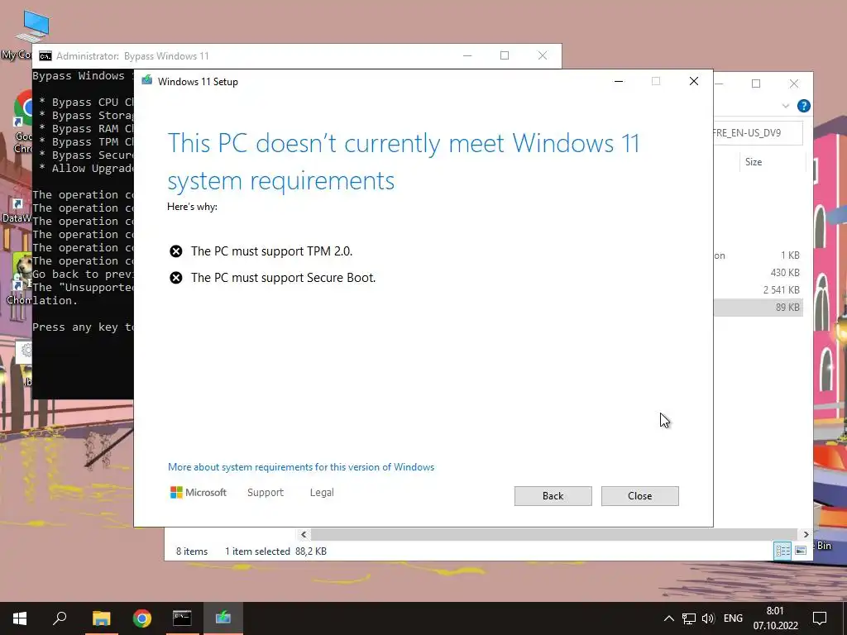Sort by the Size column header
The width and height of the screenshot is (847, 635).
point(754,162)
